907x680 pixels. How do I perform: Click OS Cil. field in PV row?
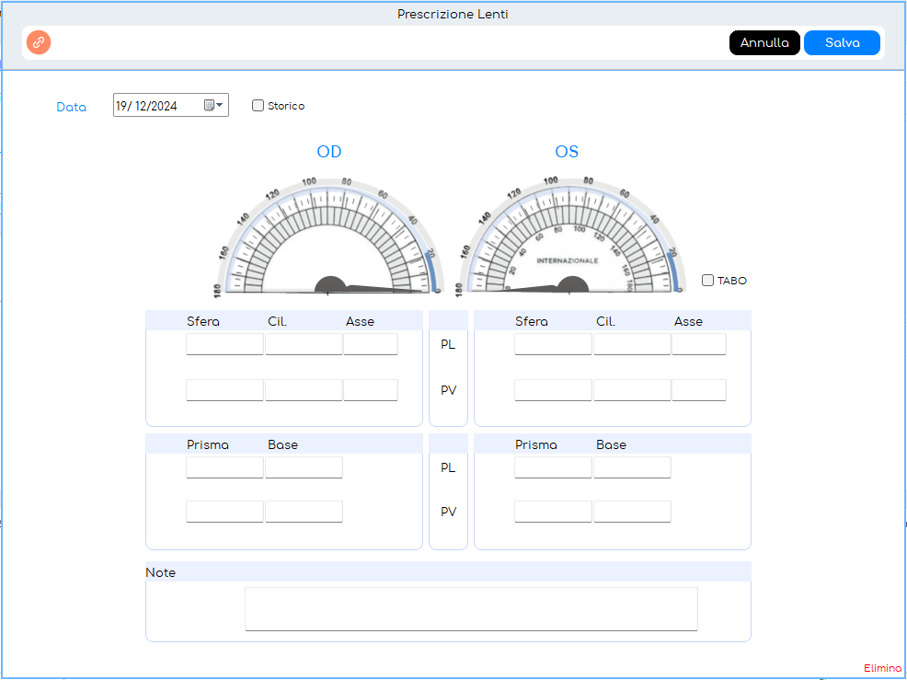click(x=632, y=390)
